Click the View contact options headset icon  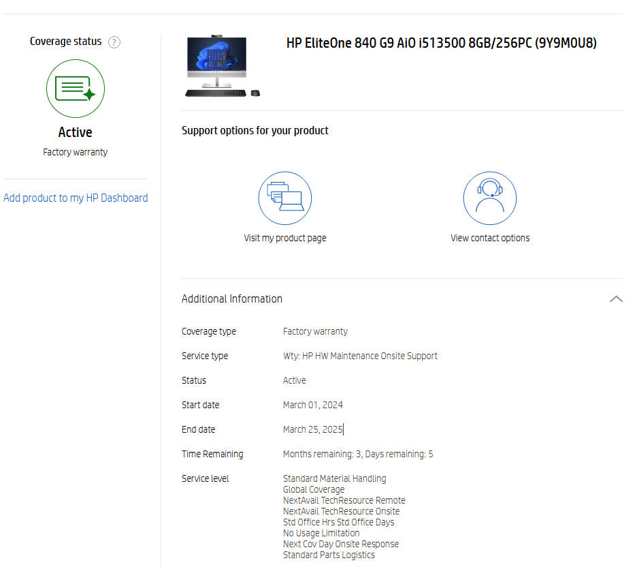coord(490,198)
